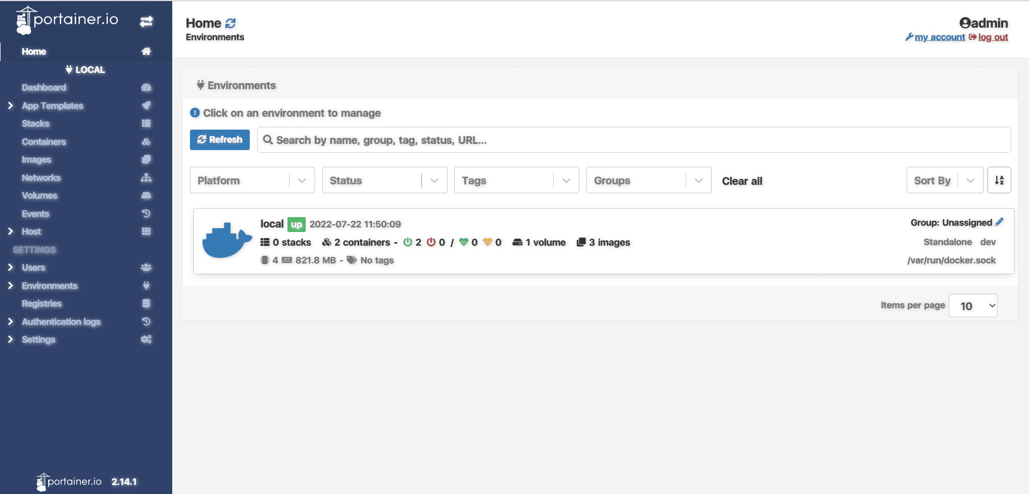This screenshot has width=1029, height=494.
Task: Open the Status filter dropdown
Action: click(384, 180)
